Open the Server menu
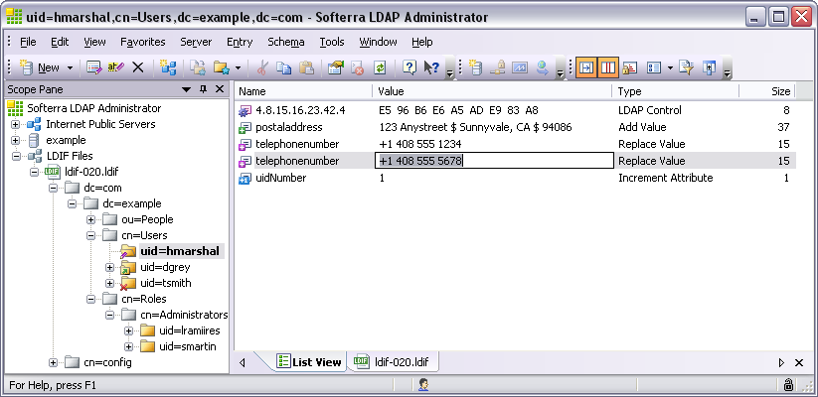 [x=196, y=42]
